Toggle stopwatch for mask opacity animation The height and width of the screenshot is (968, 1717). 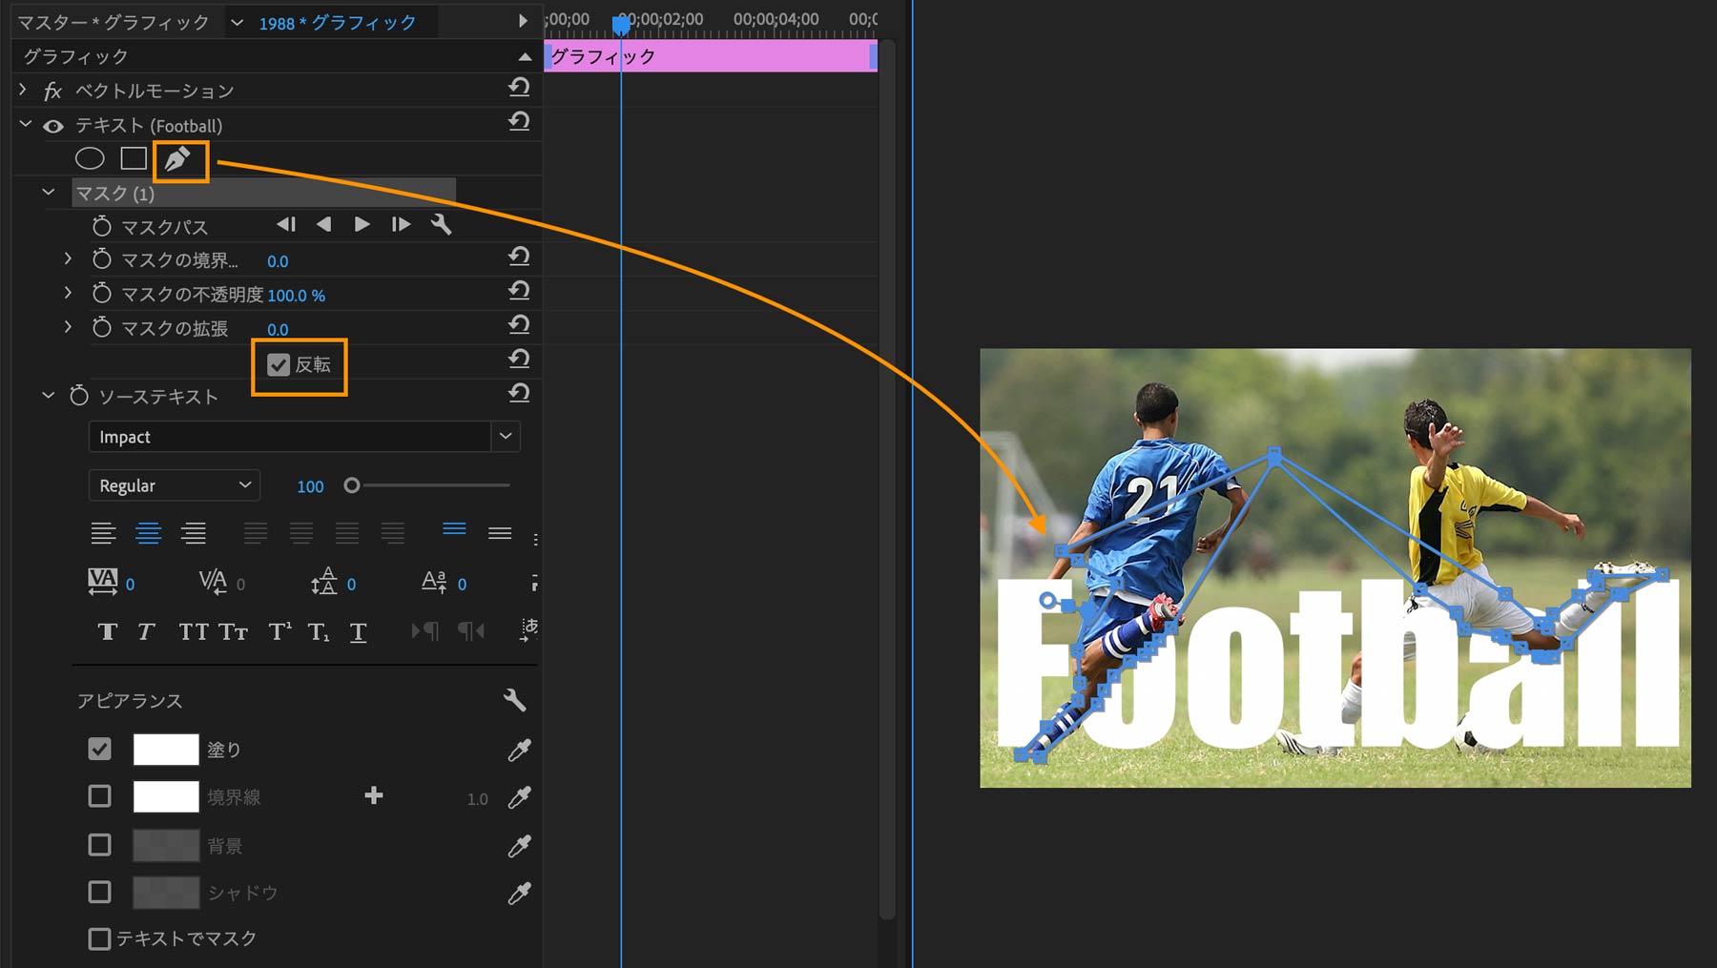[x=102, y=294]
